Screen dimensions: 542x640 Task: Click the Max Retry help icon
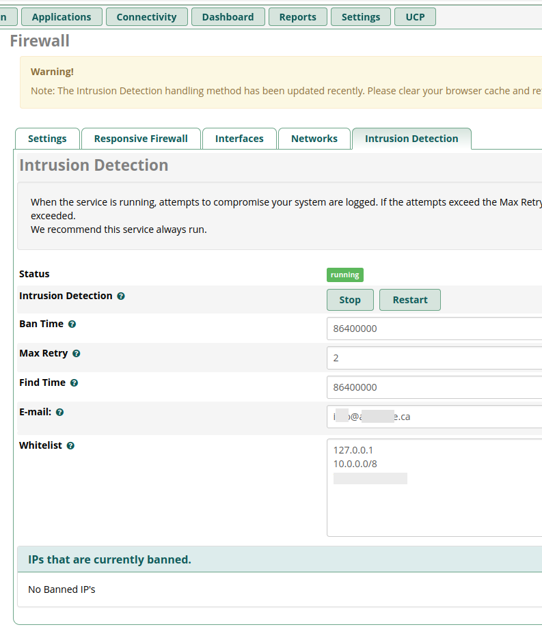point(76,354)
